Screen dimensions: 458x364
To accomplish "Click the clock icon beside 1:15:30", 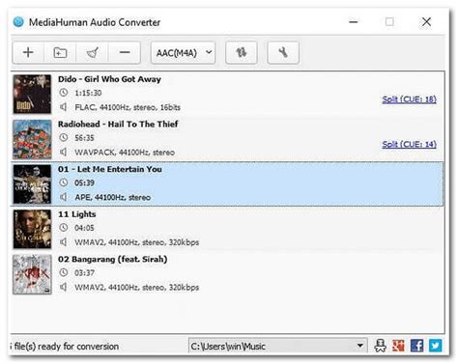I will click(x=64, y=93).
